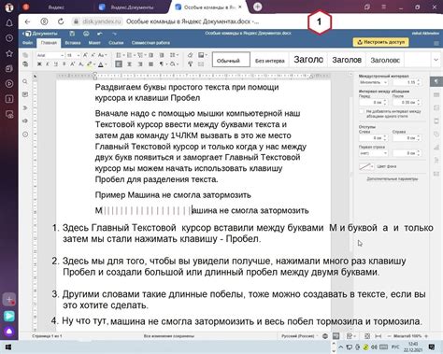Open the image settings in the right sidebar
Image resolution: width=443 pixels, height=354 pixels.
436,107
